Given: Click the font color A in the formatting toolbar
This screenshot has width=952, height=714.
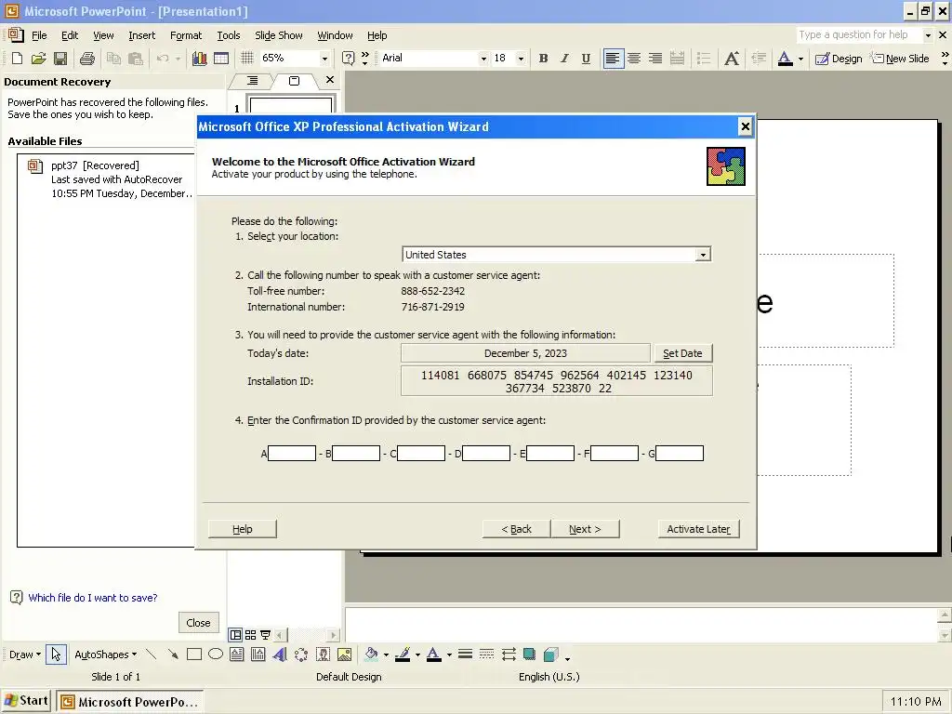Looking at the screenshot, I should tap(785, 59).
